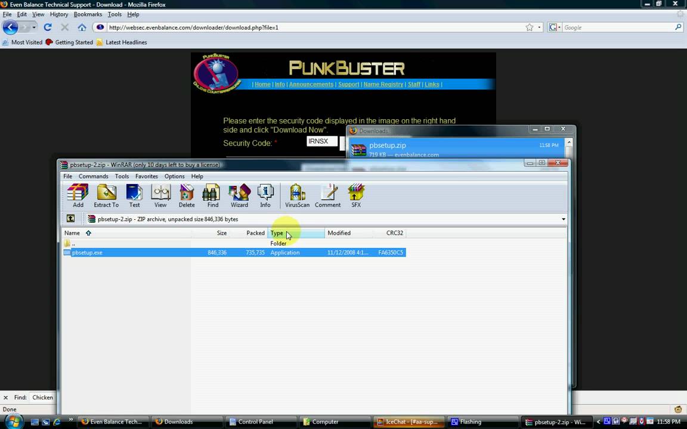
Task: Sort files by Modified column header
Action: coord(349,233)
